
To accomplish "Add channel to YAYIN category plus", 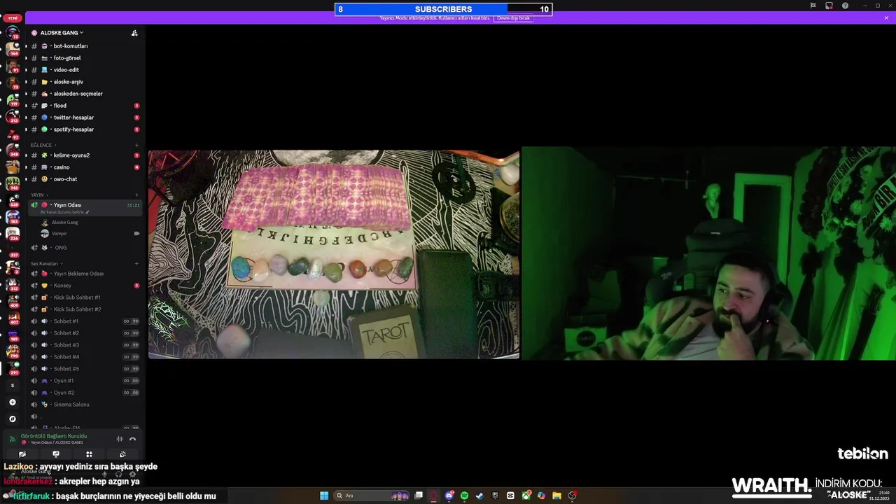I will click(136, 195).
